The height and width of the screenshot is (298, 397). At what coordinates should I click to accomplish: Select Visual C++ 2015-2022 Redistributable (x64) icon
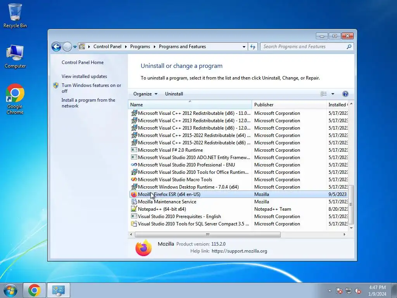(x=134, y=135)
